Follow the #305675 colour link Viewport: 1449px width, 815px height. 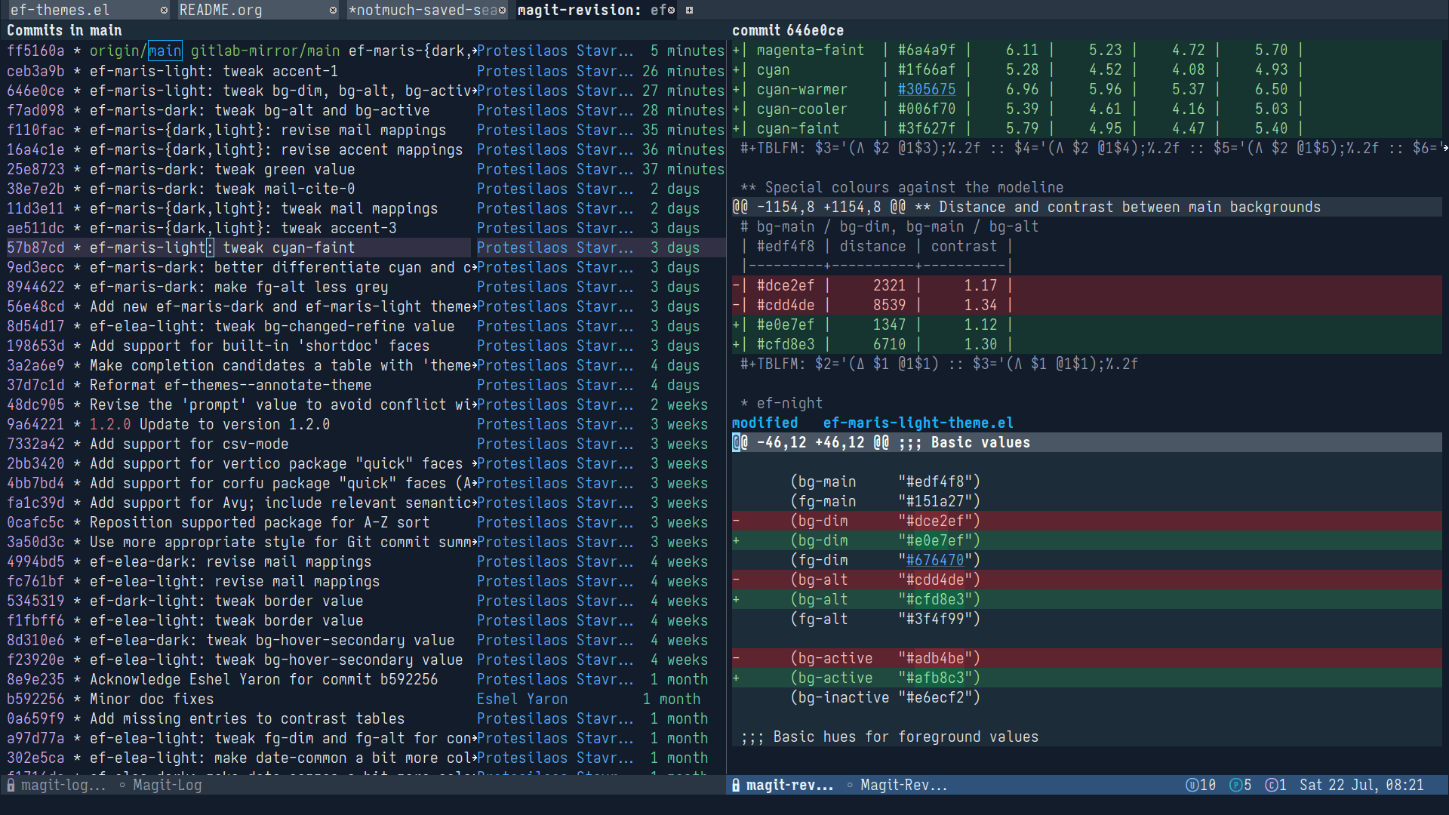[x=927, y=89]
